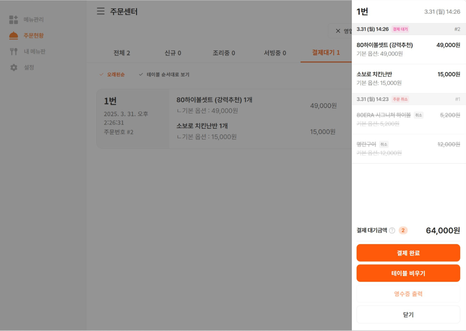Click the 15,000원 price in side panel
This screenshot has height=331, width=466.
[449, 74]
